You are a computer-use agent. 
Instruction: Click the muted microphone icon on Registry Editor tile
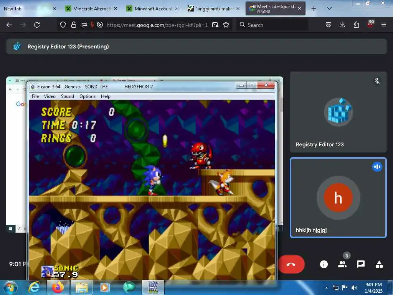point(377,81)
